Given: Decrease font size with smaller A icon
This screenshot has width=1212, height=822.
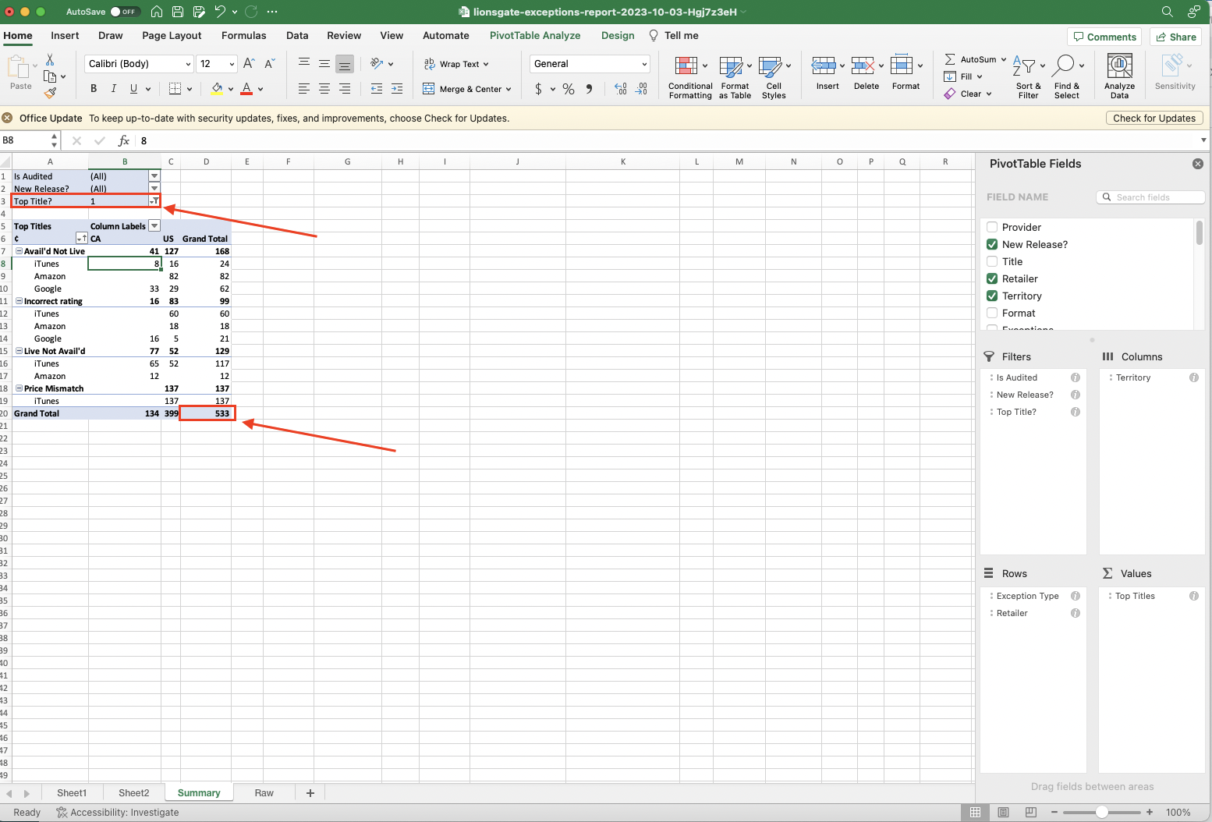Looking at the screenshot, I should coord(270,64).
